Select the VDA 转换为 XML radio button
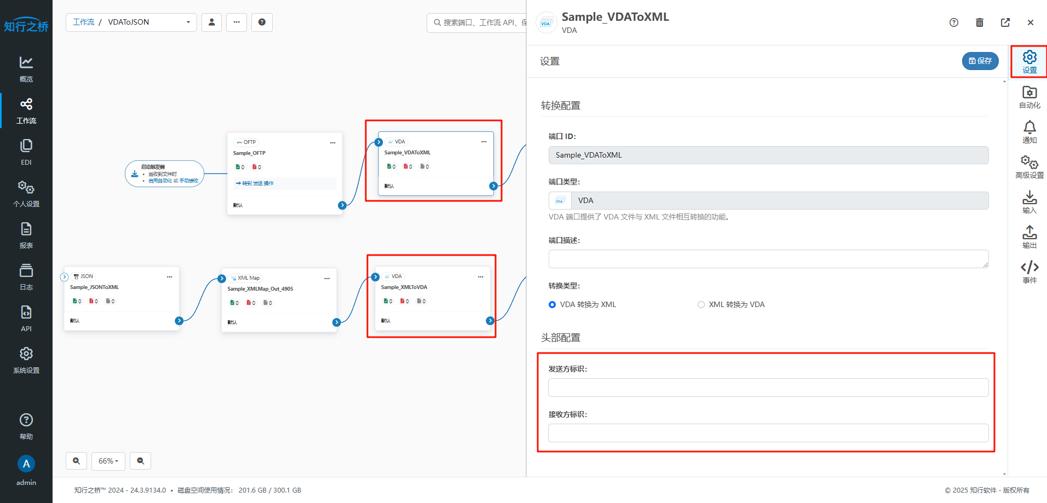Screen dimensions: 1047x503 coord(552,305)
